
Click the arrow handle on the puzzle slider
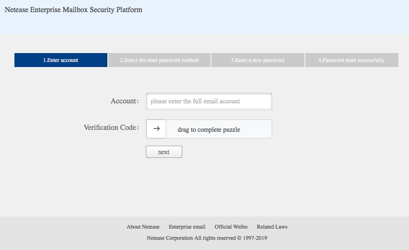tap(156, 129)
